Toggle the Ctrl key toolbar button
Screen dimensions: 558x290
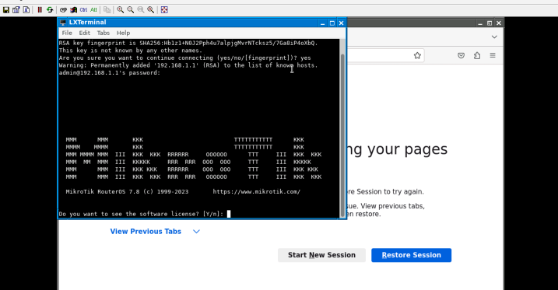(x=83, y=10)
